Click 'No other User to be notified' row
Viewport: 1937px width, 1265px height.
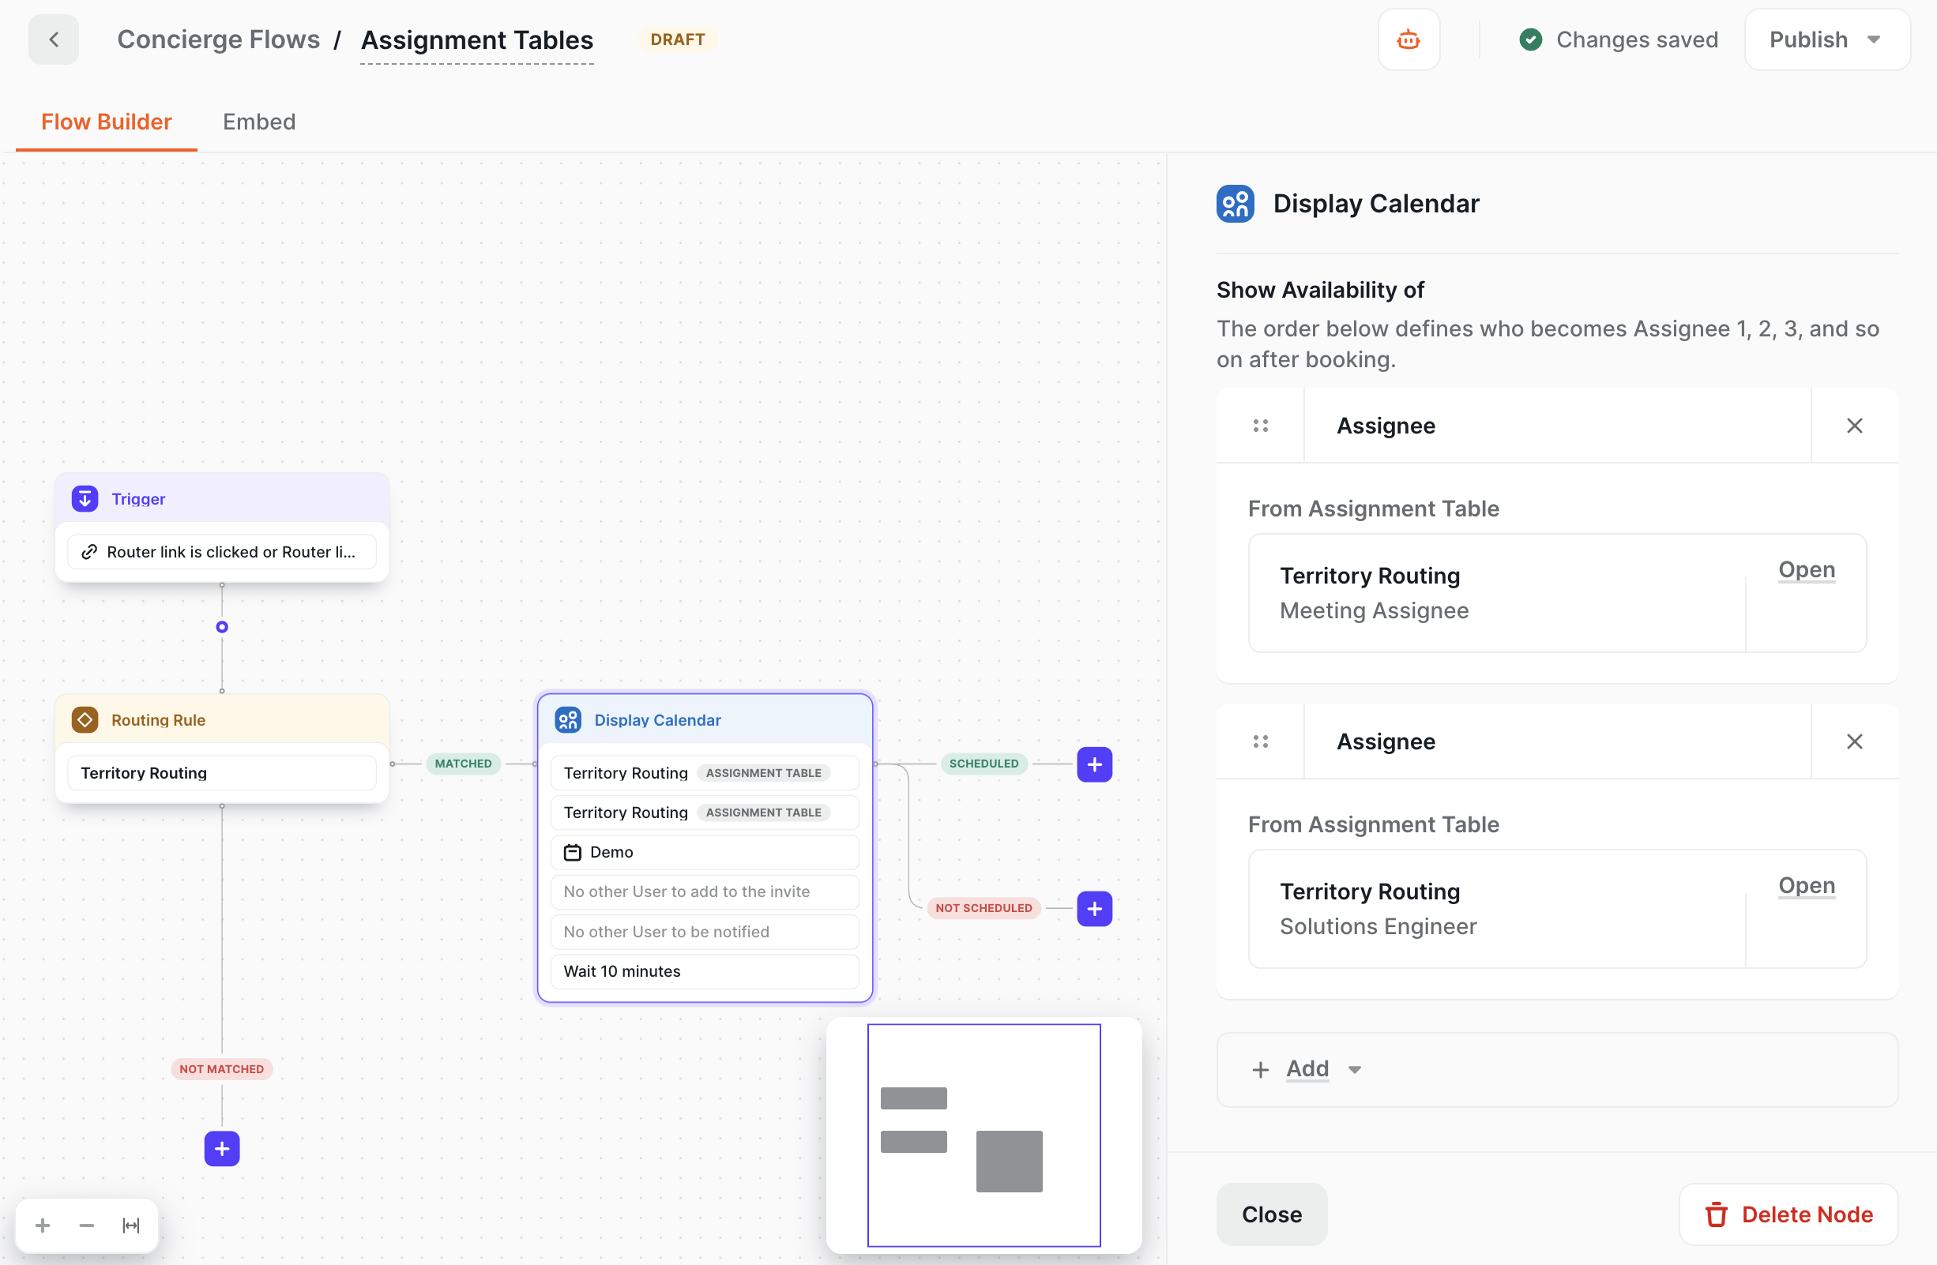point(705,932)
